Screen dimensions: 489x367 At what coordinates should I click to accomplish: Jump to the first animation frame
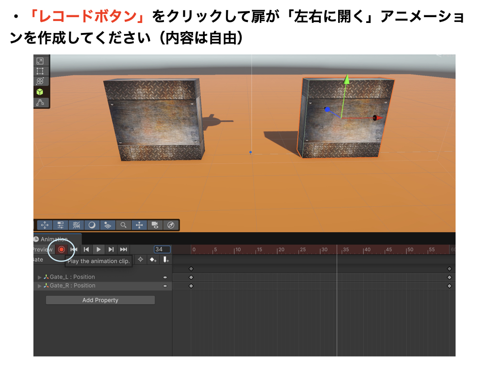coord(74,249)
